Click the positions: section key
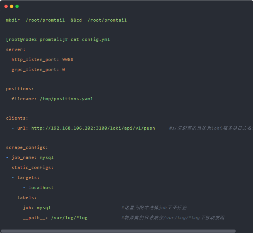 (x=20, y=89)
